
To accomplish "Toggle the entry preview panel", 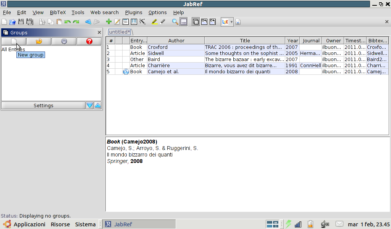I will [x=184, y=22].
